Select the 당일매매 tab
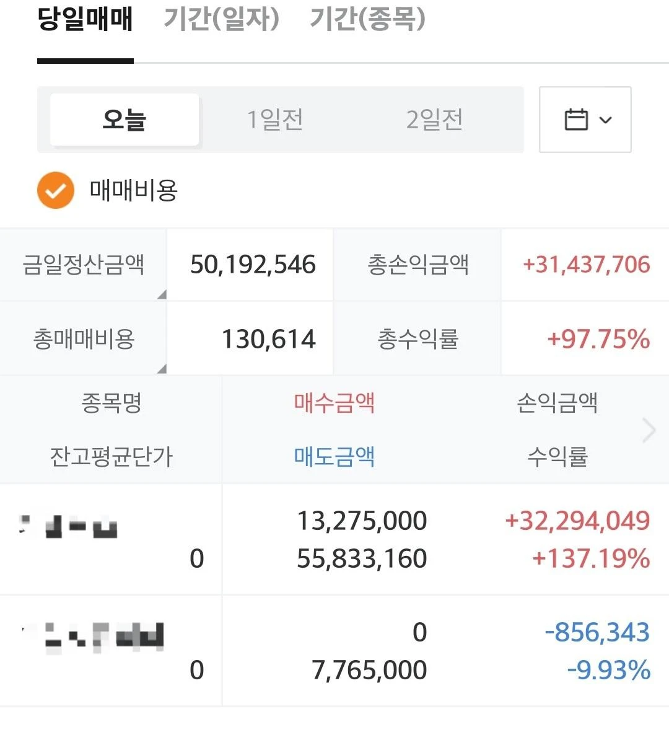Viewport: 669px width, 740px height. point(85,19)
